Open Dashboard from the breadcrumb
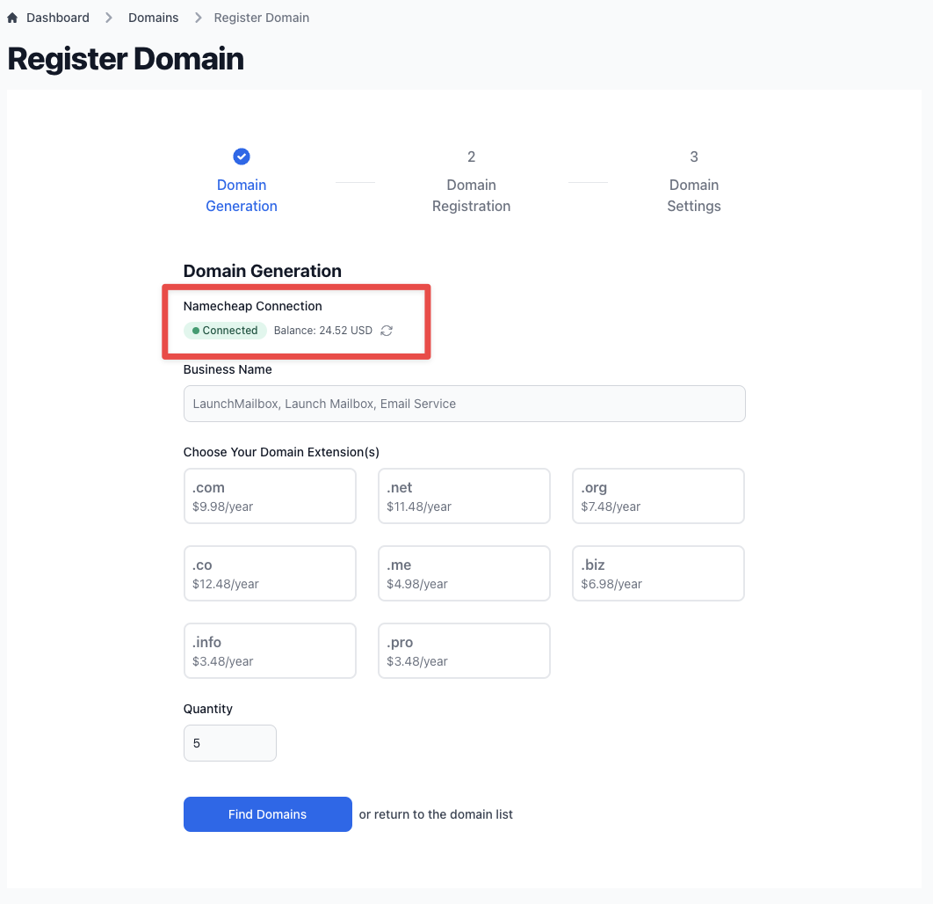This screenshot has width=933, height=904. pos(58,17)
